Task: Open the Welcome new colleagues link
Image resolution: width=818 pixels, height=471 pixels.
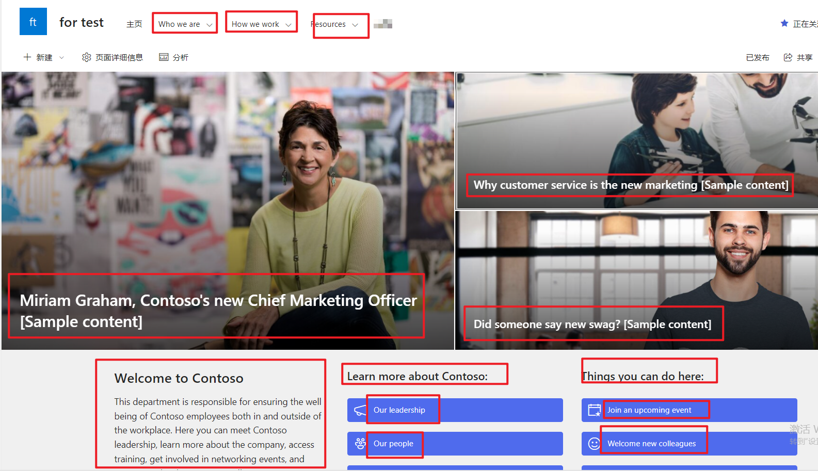Action: tap(689, 444)
